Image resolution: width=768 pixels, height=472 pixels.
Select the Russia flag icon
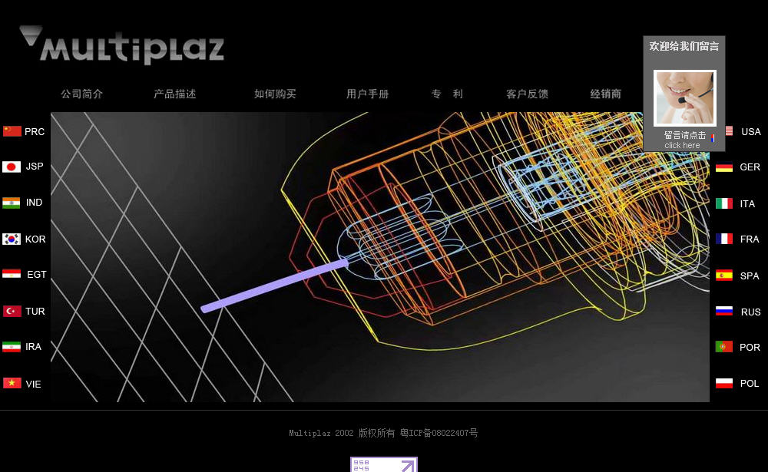point(724,312)
